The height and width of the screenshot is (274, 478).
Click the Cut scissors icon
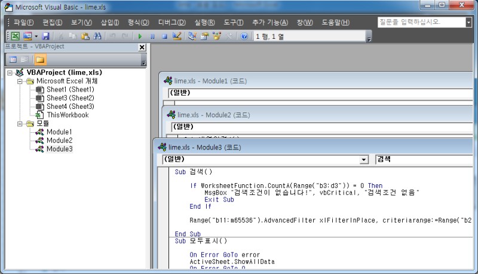coord(61,36)
